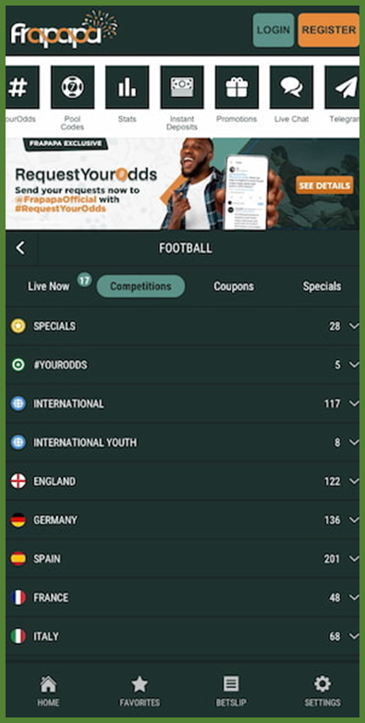The image size is (365, 723).
Task: Open the Promotions gift icon
Action: [237, 87]
